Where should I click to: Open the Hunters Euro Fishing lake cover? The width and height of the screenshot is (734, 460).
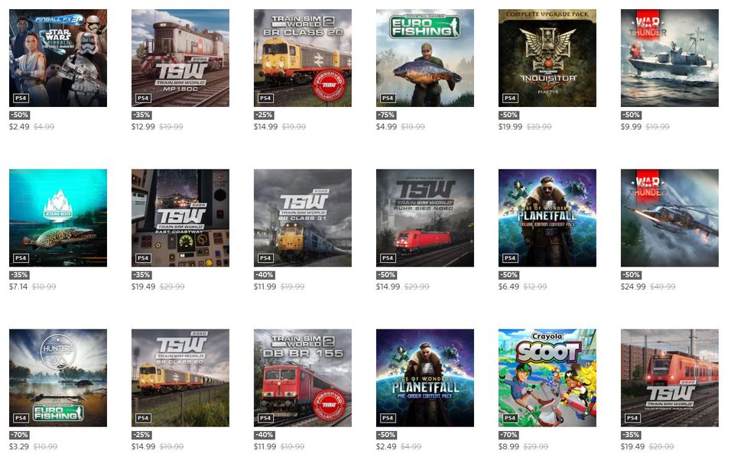pyautogui.click(x=58, y=378)
